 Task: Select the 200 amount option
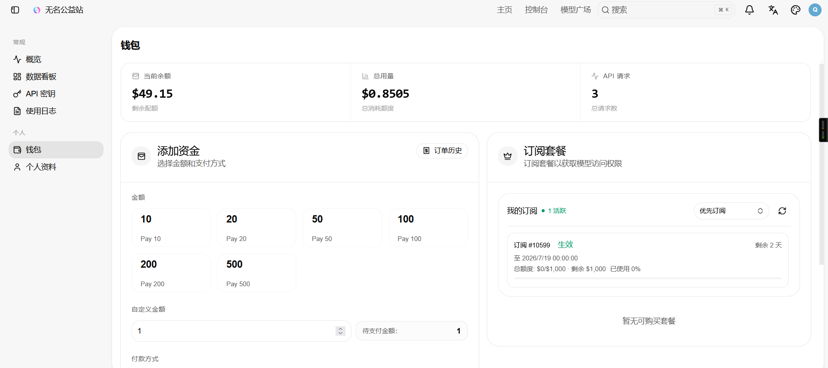tap(171, 273)
